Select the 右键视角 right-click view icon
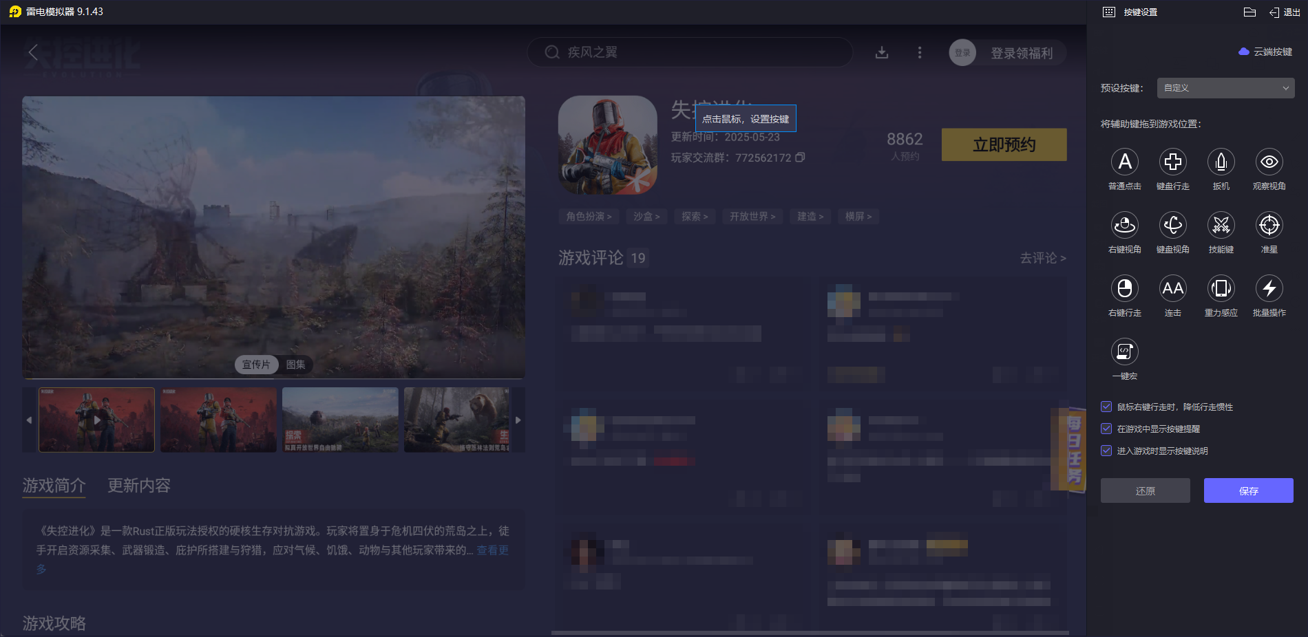Viewport: 1308px width, 637px height. tap(1125, 225)
